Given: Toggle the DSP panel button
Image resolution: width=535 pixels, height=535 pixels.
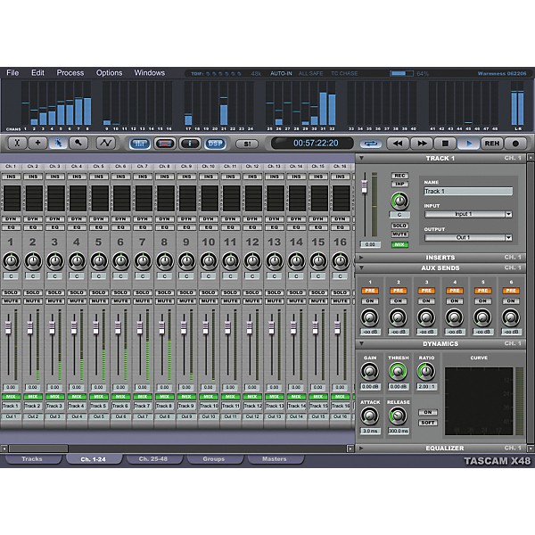Looking at the screenshot, I should coord(215,144).
